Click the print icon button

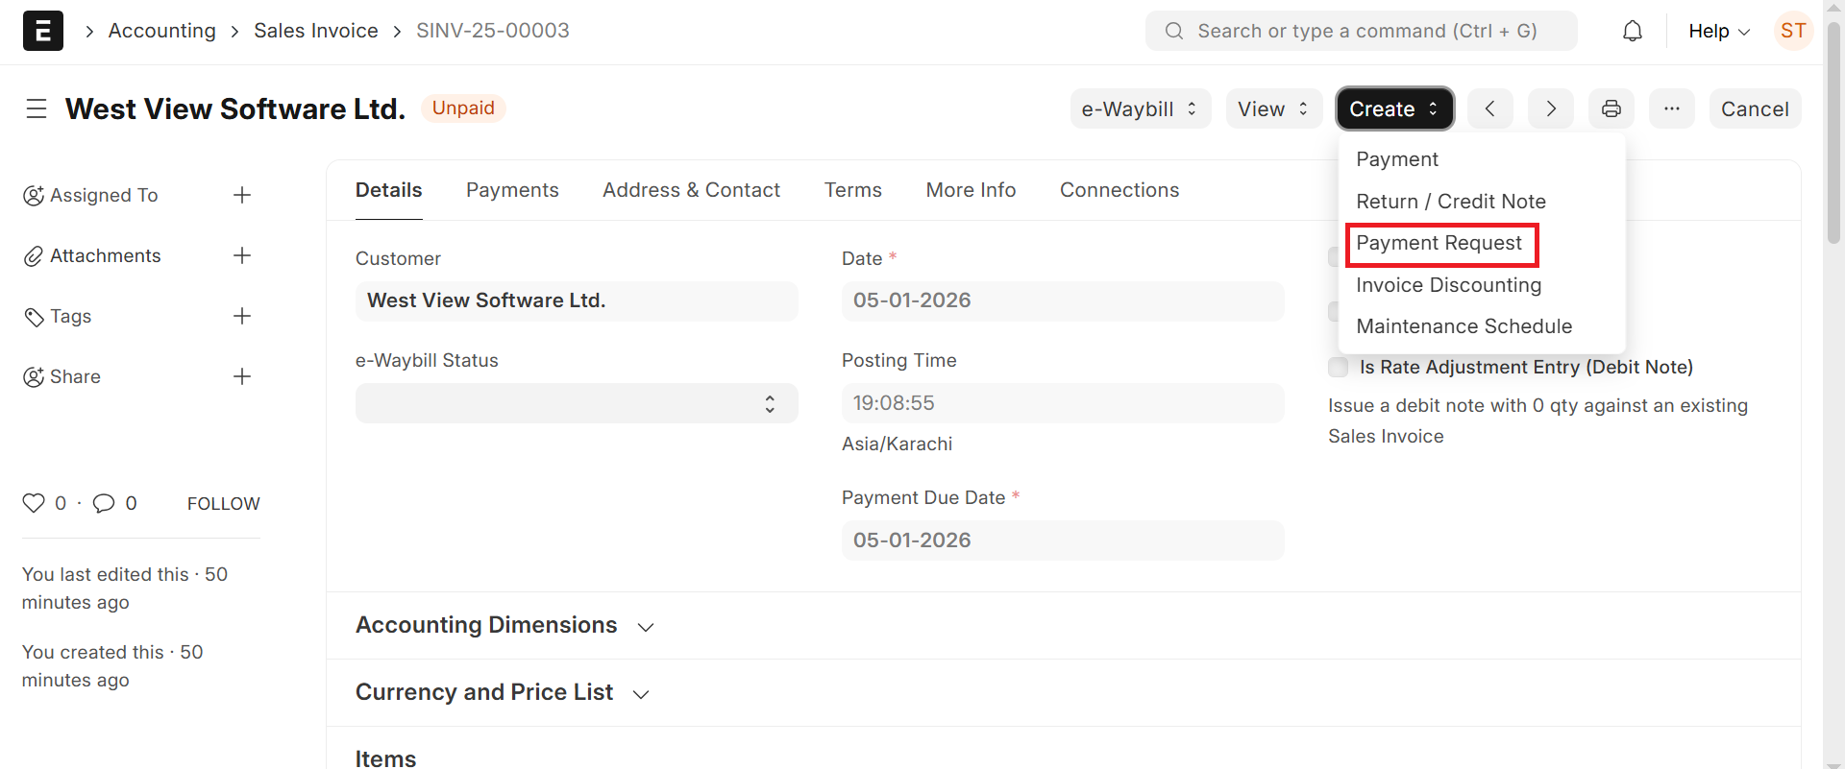point(1611,108)
